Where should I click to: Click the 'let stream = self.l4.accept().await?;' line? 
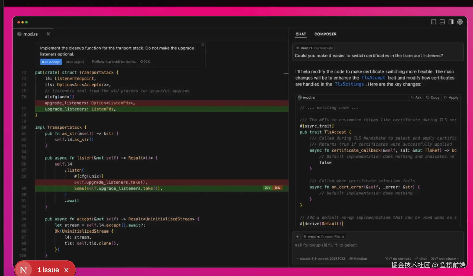pos(100,225)
